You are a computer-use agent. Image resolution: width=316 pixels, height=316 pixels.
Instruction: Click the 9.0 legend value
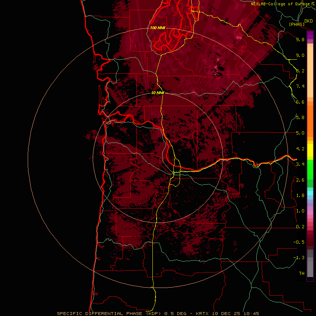(x=300, y=55)
